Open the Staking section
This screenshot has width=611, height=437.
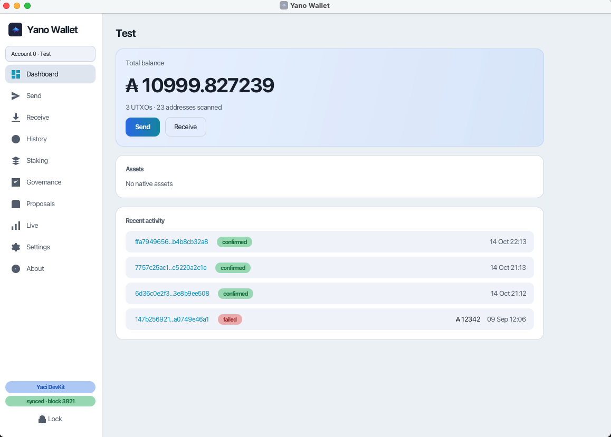point(50,161)
